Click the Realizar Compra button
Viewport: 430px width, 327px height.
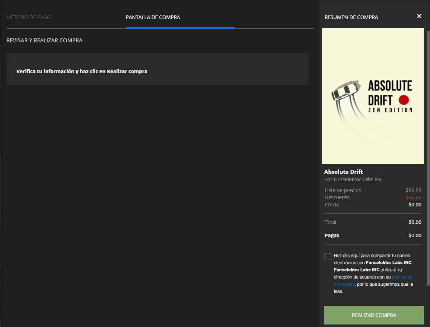coord(374,315)
